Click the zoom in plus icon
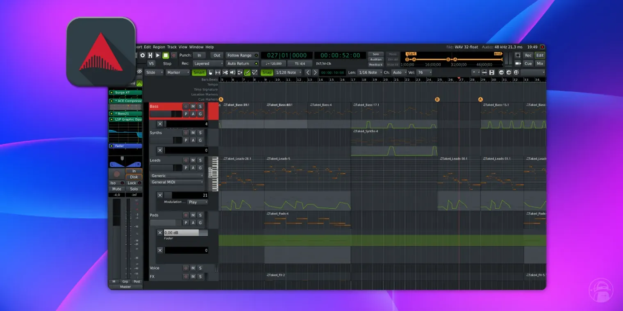This screenshot has width=623, height=311. pyautogui.click(x=509, y=72)
